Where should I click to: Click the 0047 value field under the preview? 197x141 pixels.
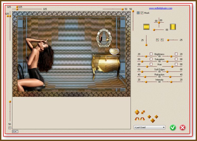15,131
